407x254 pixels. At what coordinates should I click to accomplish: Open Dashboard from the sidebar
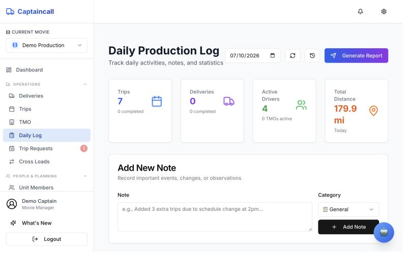tap(47, 70)
